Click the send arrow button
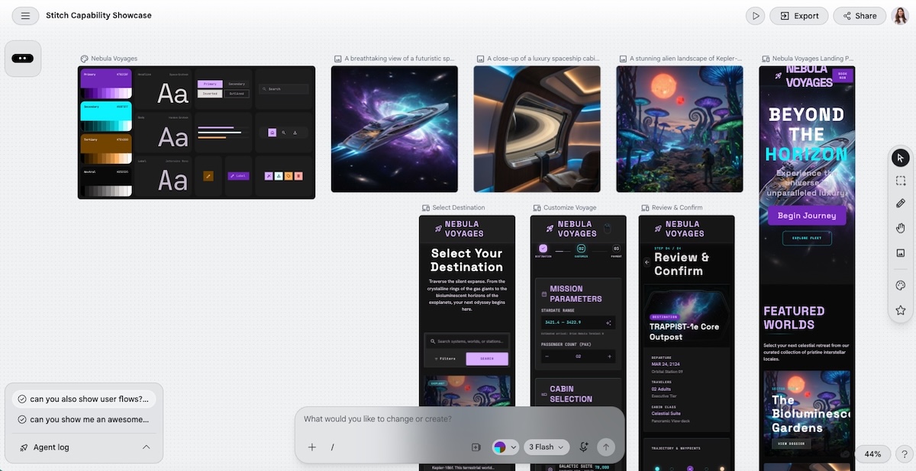Screen dimensions: 916x471 (606, 447)
